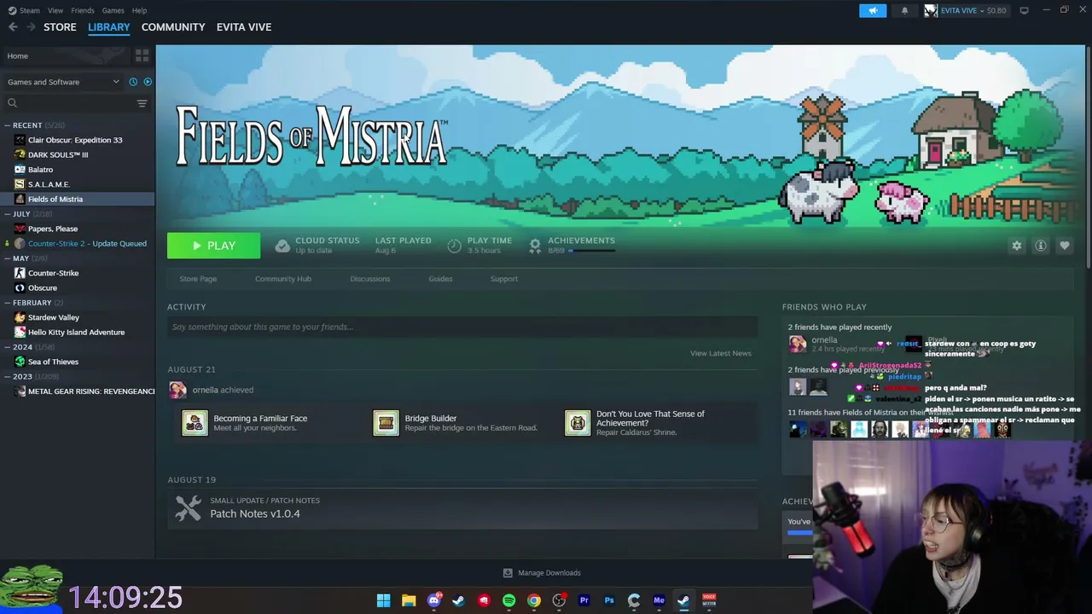The width and height of the screenshot is (1092, 614).
Task: Click the Bridge Builder achievement icon
Action: pos(386,423)
